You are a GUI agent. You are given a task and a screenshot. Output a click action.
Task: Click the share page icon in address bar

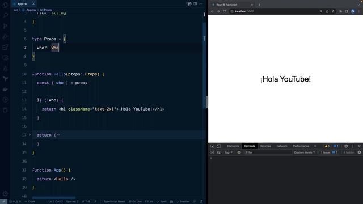click(327, 11)
